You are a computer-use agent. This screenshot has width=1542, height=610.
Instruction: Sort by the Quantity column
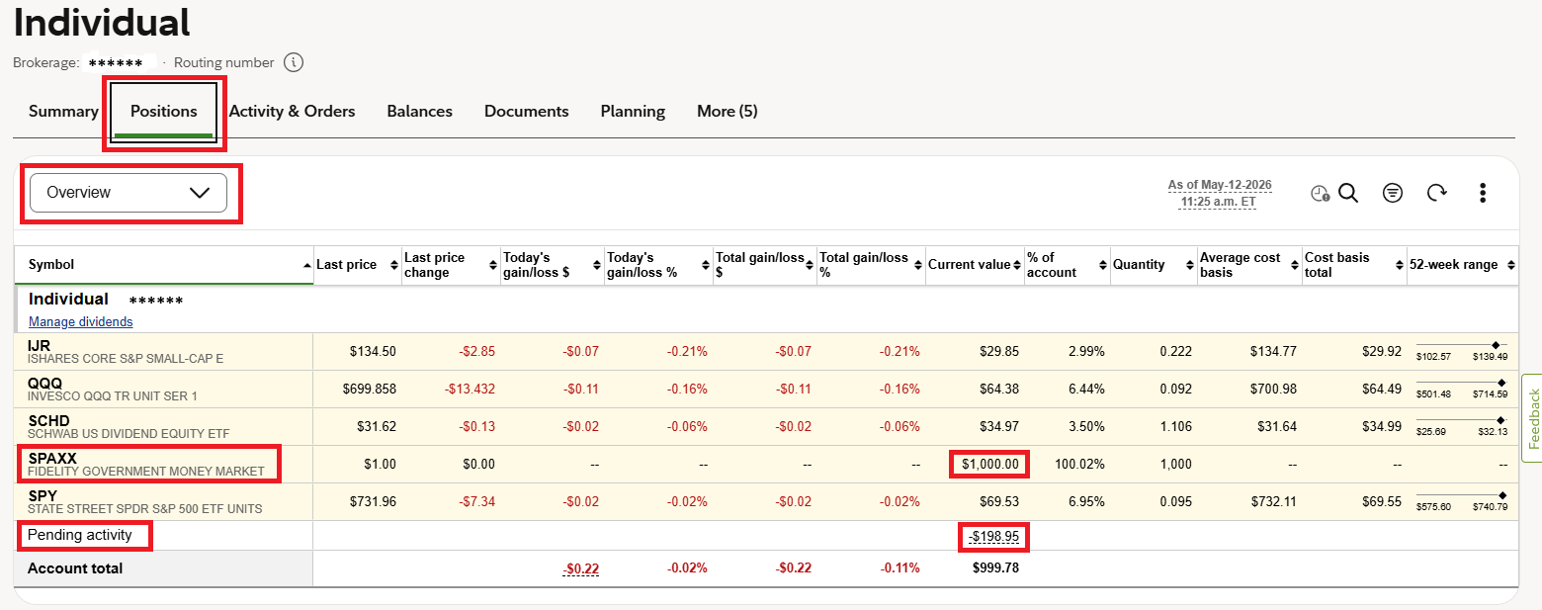pyautogui.click(x=1154, y=265)
